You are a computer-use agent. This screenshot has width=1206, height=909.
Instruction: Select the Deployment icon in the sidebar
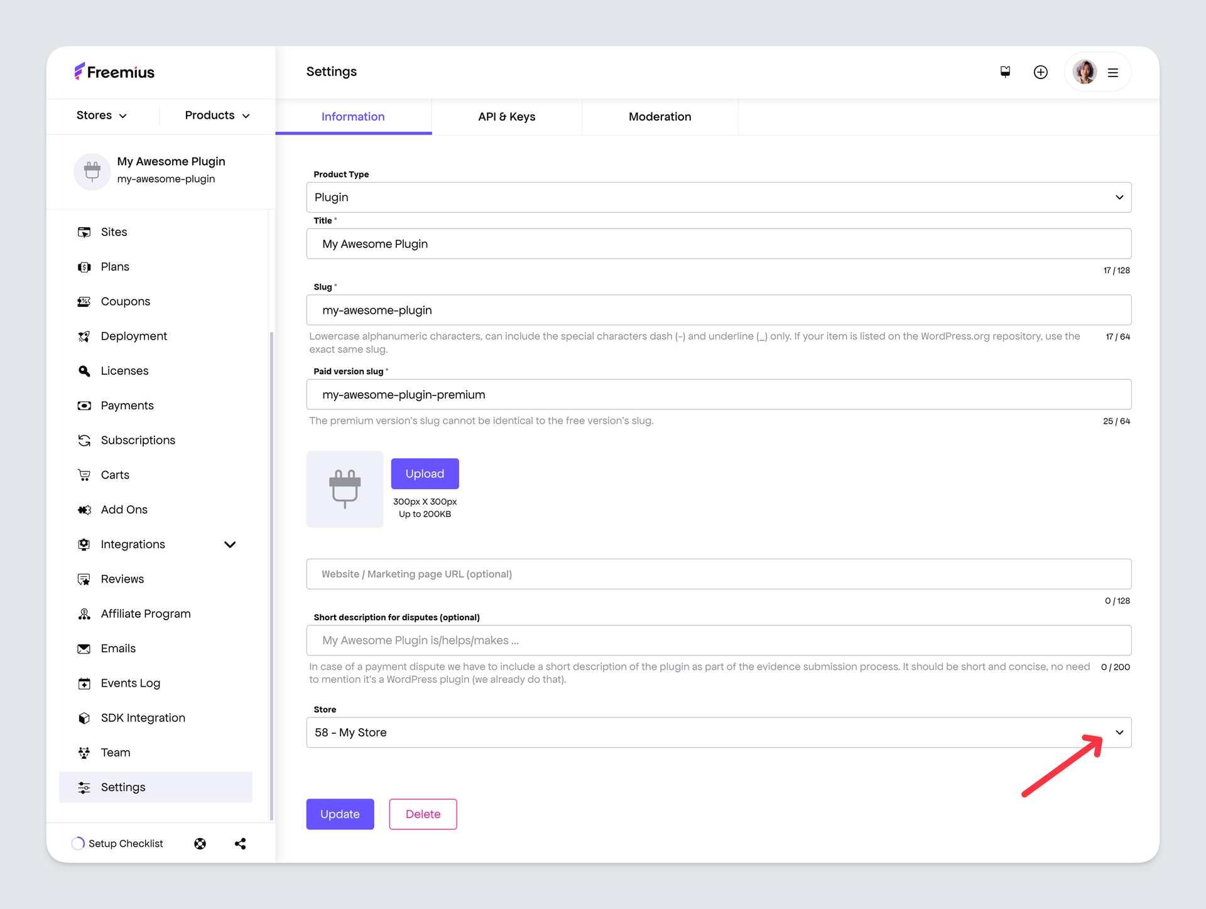tap(84, 336)
